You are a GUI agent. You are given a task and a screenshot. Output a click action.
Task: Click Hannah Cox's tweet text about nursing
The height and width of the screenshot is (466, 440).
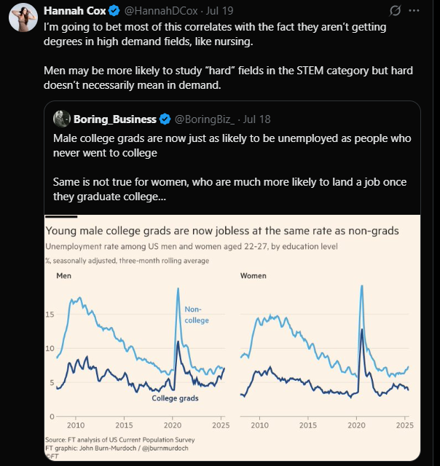click(x=228, y=56)
